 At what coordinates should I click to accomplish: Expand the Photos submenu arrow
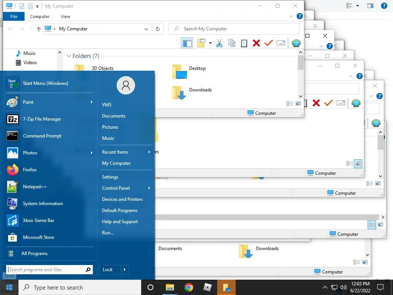[x=91, y=153]
